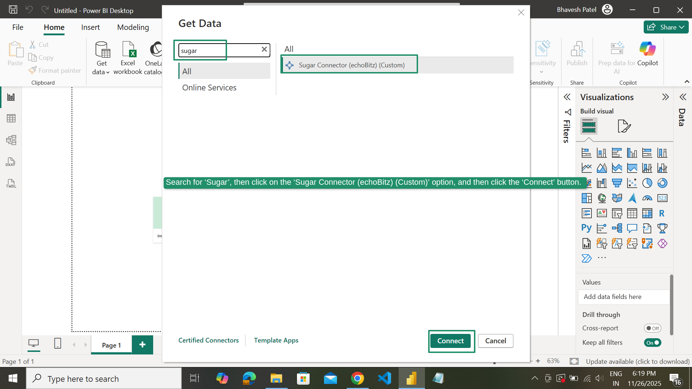Open the DAX query view
Viewport: 692px width, 389px height.
(x=10, y=162)
